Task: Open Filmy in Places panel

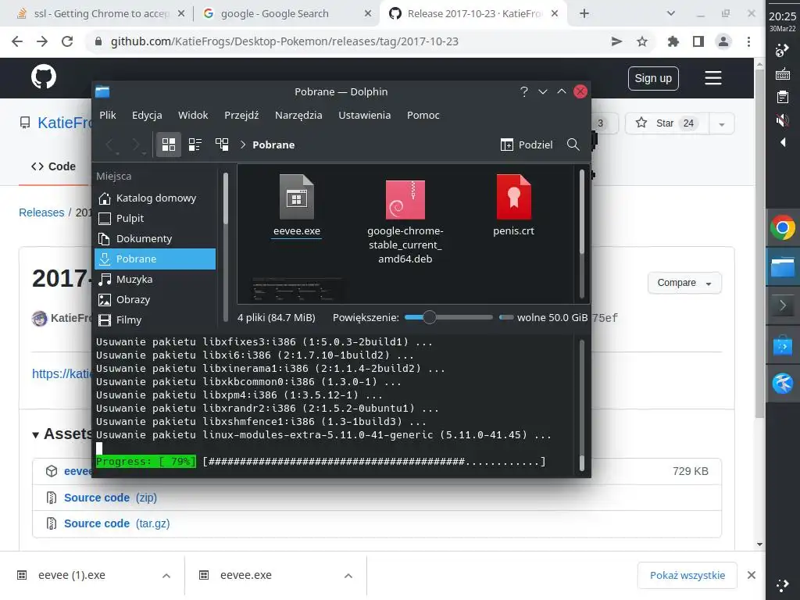Action: (155, 320)
